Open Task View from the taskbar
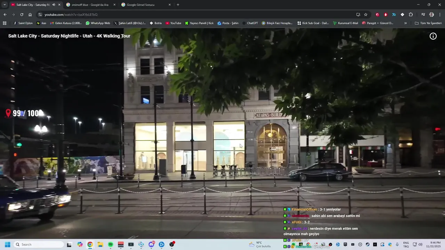The height and width of the screenshot is (250, 445). click(x=69, y=244)
